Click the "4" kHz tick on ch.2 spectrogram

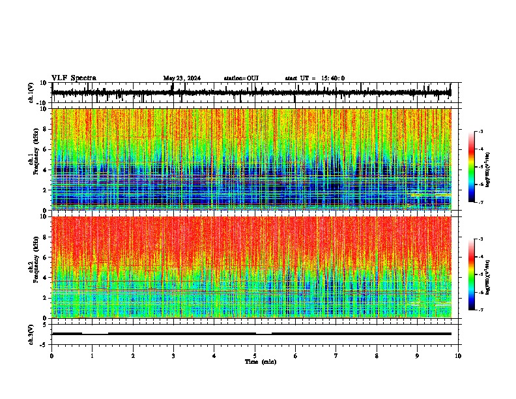tap(45, 278)
